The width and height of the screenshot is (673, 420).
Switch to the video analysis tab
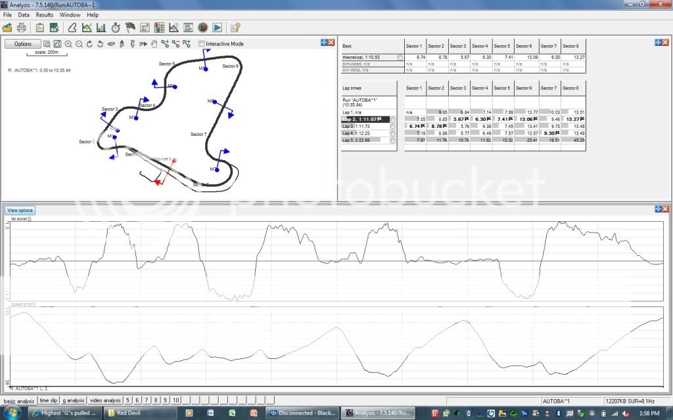[105, 400]
